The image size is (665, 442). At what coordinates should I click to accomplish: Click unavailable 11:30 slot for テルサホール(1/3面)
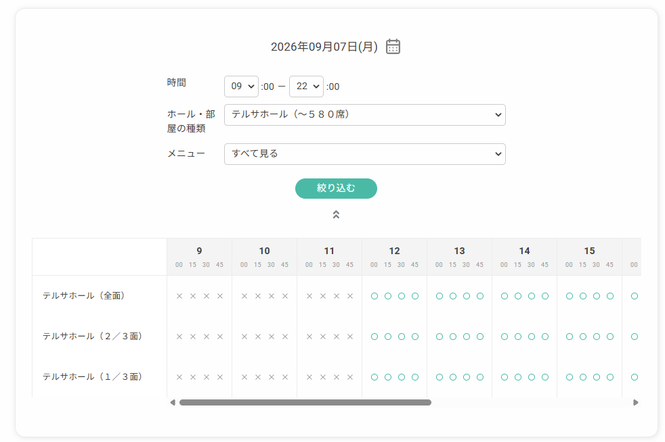coord(337,377)
